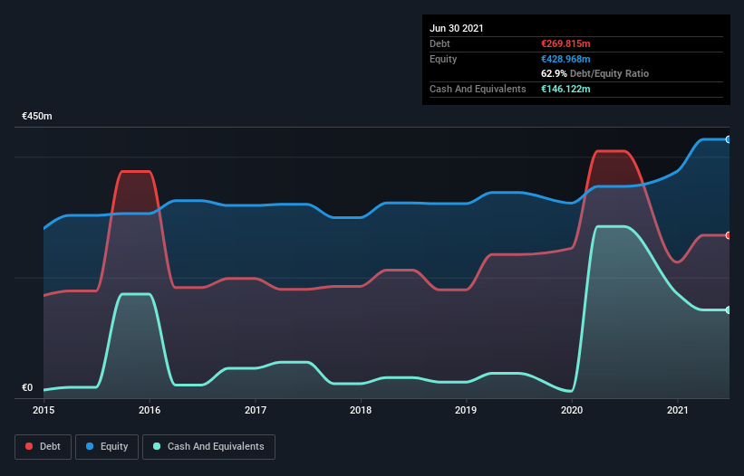
Task: Click the teal Cash And Equivalents legend dot
Action: (157, 446)
